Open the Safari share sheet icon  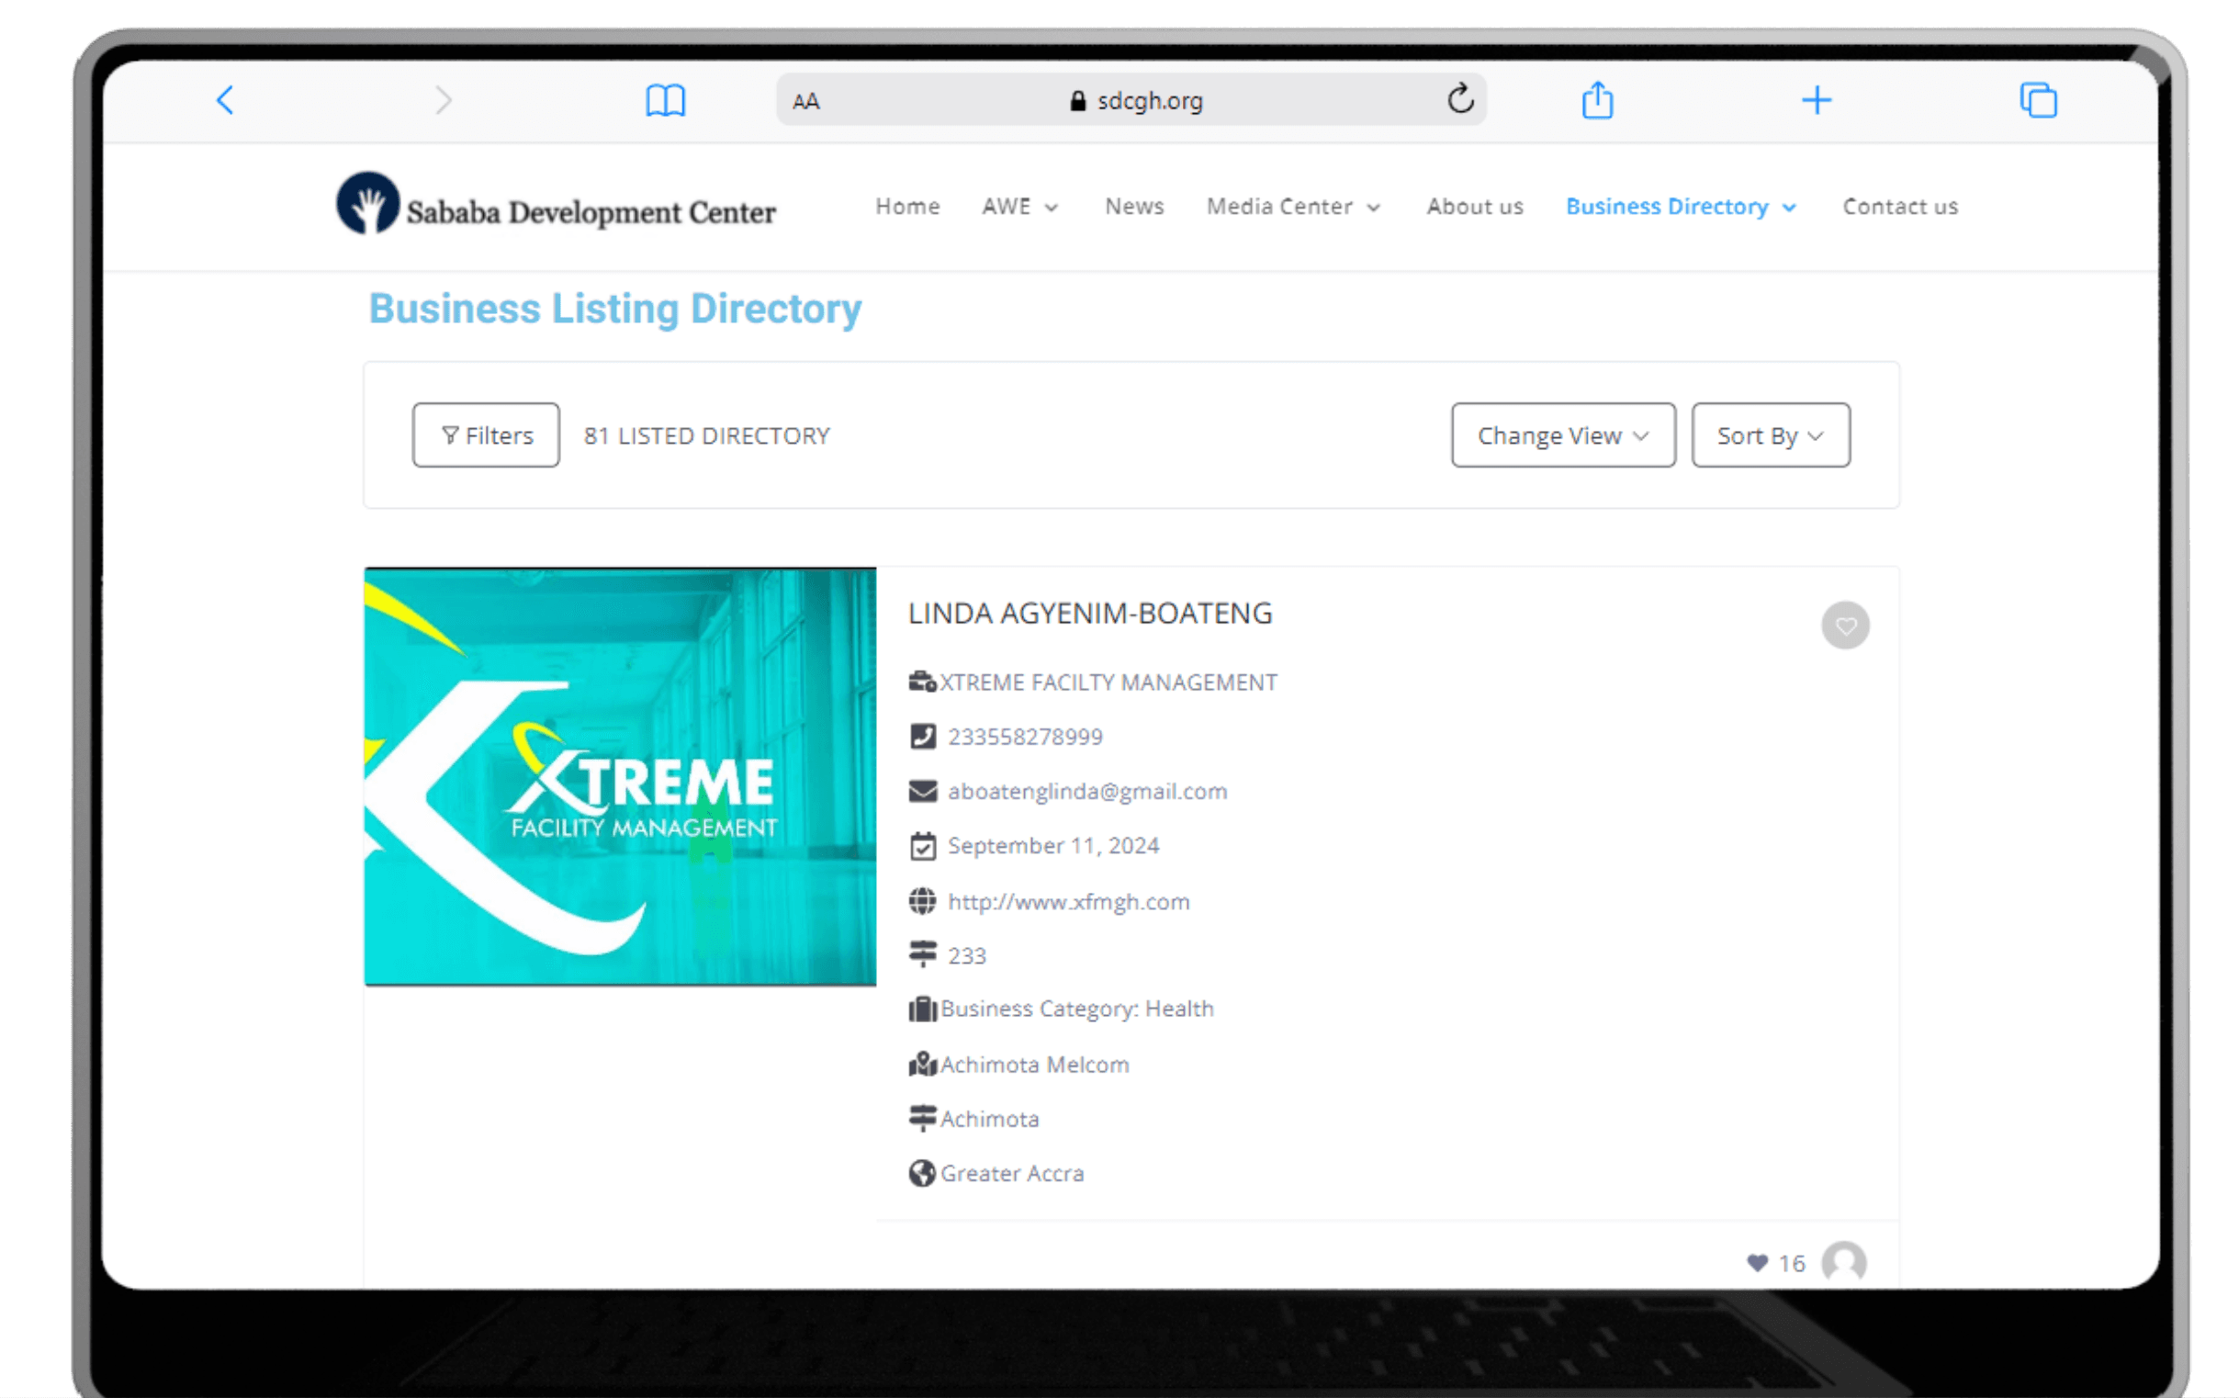[1597, 100]
